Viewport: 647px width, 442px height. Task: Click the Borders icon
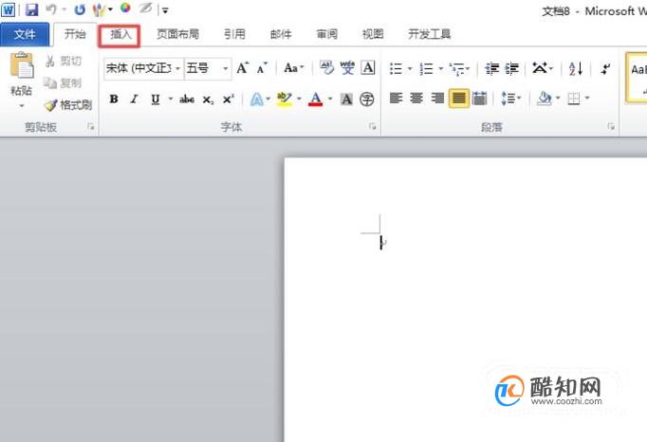click(574, 99)
